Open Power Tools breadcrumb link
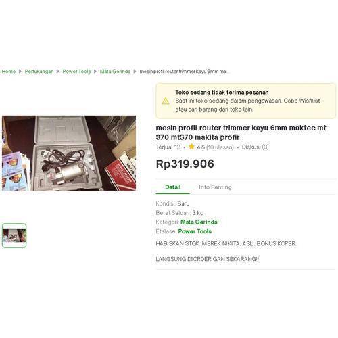338x338 pixels. (x=76, y=72)
